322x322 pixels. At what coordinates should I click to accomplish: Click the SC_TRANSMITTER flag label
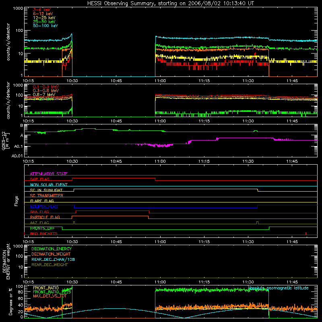tap(47, 196)
